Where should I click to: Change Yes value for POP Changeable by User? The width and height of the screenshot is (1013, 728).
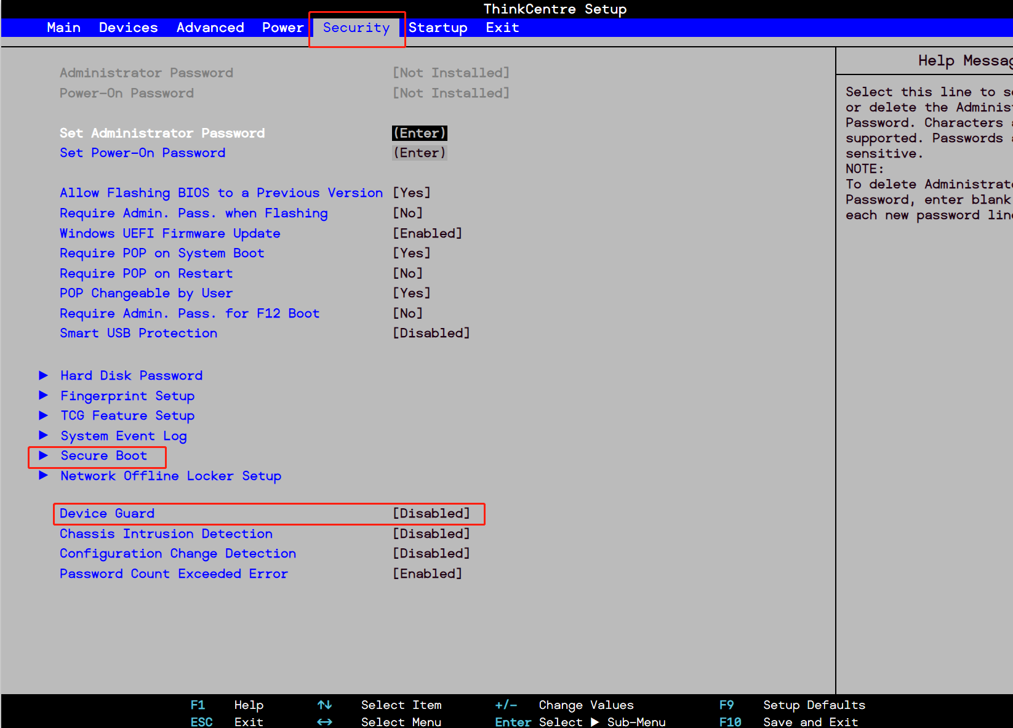[x=411, y=293]
